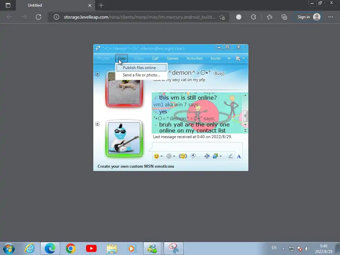Image resolution: width=340 pixels, height=255 pixels.
Task: Expand toolbar overflow double-chevron
Action: pyautogui.click(x=229, y=58)
